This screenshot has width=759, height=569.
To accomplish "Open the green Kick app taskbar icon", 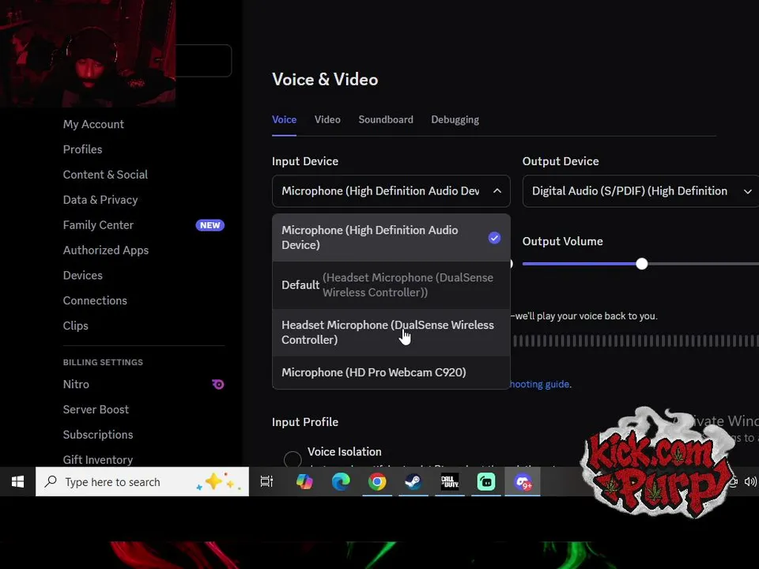I will (486, 482).
